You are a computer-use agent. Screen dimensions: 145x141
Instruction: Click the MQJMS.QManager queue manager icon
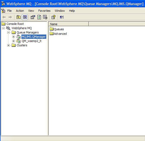[18, 37]
